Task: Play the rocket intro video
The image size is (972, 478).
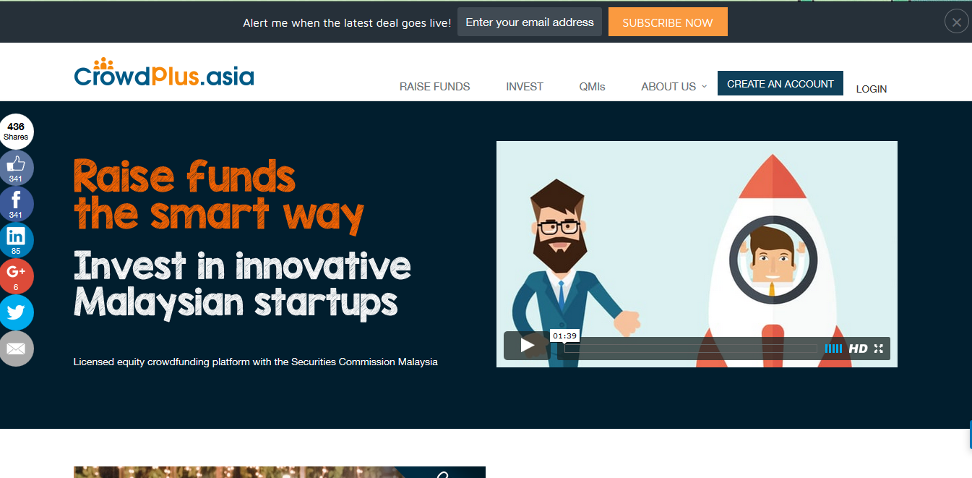Action: tap(528, 346)
